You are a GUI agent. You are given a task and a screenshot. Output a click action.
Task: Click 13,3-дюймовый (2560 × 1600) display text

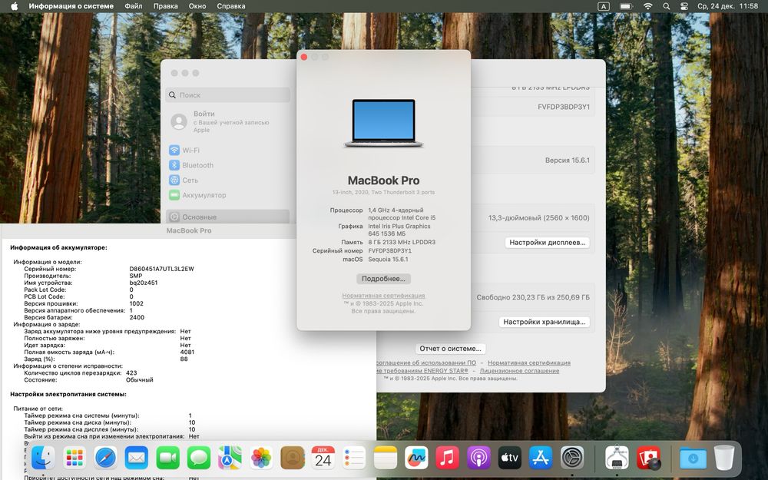pyautogui.click(x=539, y=218)
